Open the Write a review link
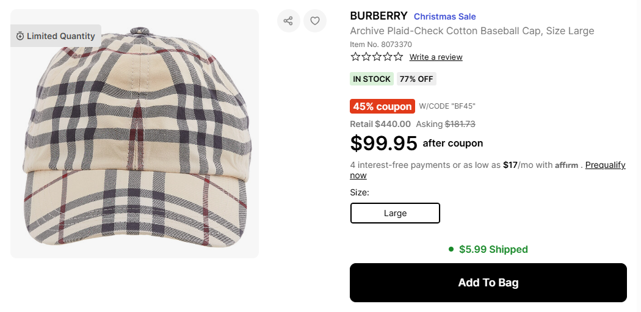Image resolution: width=641 pixels, height=312 pixels. pos(436,57)
